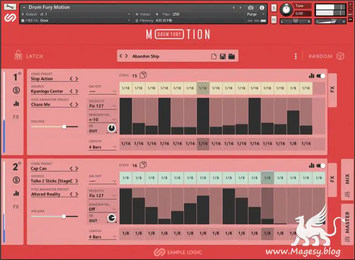Adjust core 1 Volume slider handle
Screen dimensions: 355x260
[65, 127]
